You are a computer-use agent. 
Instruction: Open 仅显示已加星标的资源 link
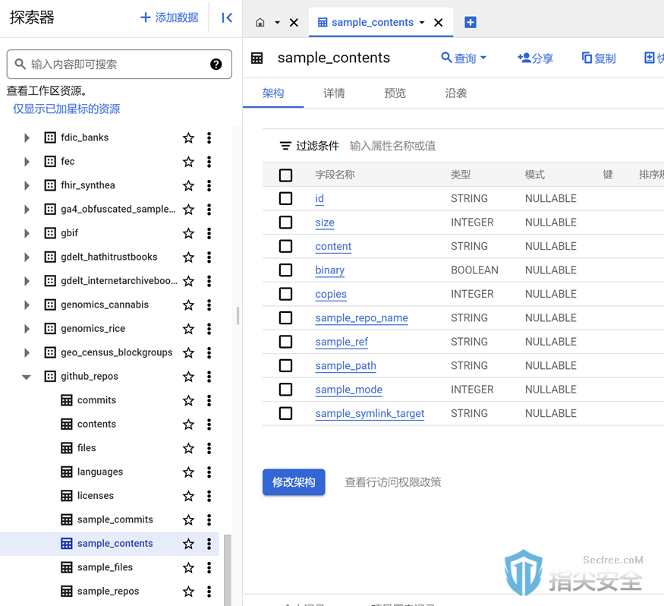pos(67,109)
